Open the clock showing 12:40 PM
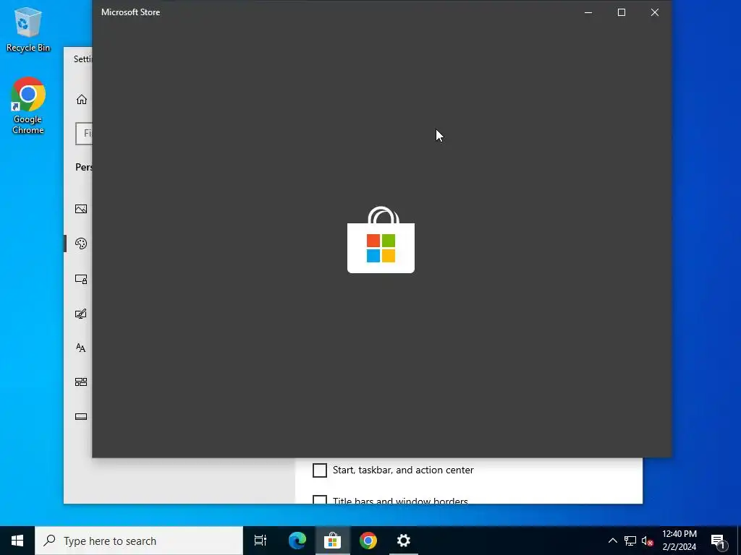The image size is (741, 555). tap(679, 541)
